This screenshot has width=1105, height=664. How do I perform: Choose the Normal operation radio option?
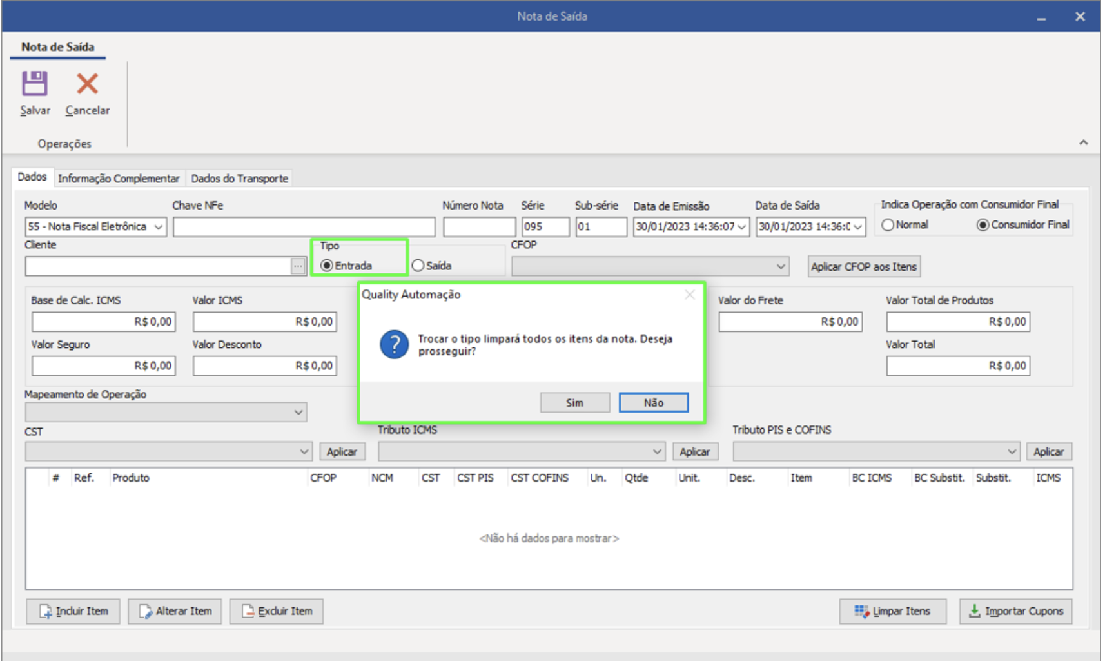coord(888,226)
